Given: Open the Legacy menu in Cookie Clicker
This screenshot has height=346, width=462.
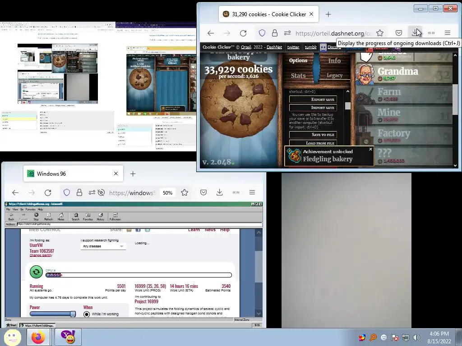Looking at the screenshot, I should coord(334,76).
